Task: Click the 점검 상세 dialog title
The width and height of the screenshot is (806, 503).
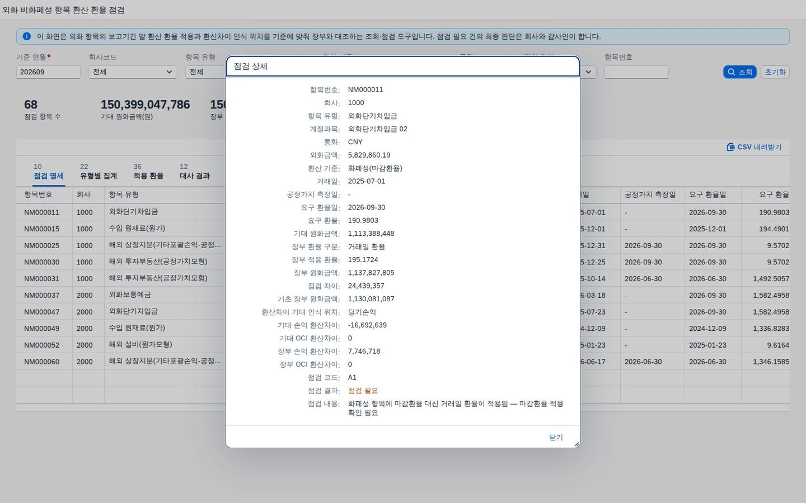Action: coord(251,66)
